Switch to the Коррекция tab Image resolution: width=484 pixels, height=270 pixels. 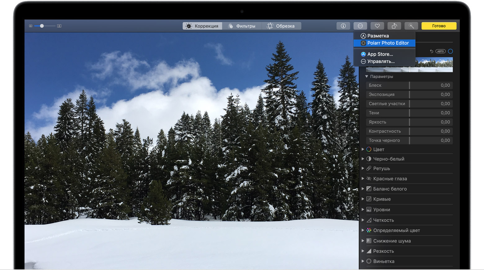[x=202, y=26]
